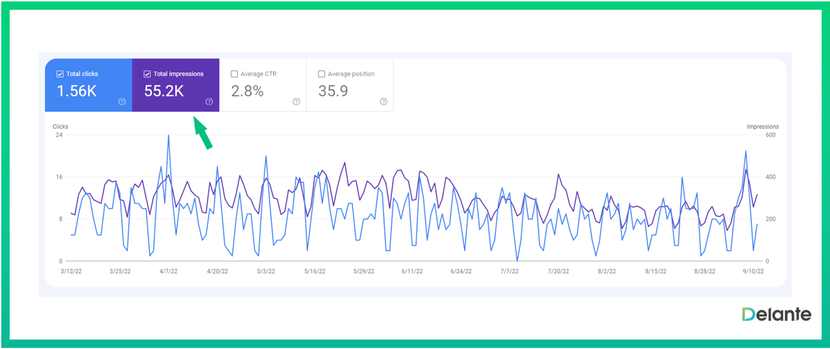Image resolution: width=830 pixels, height=349 pixels.
Task: Click the Clicks axis label
Action: pyautogui.click(x=61, y=127)
